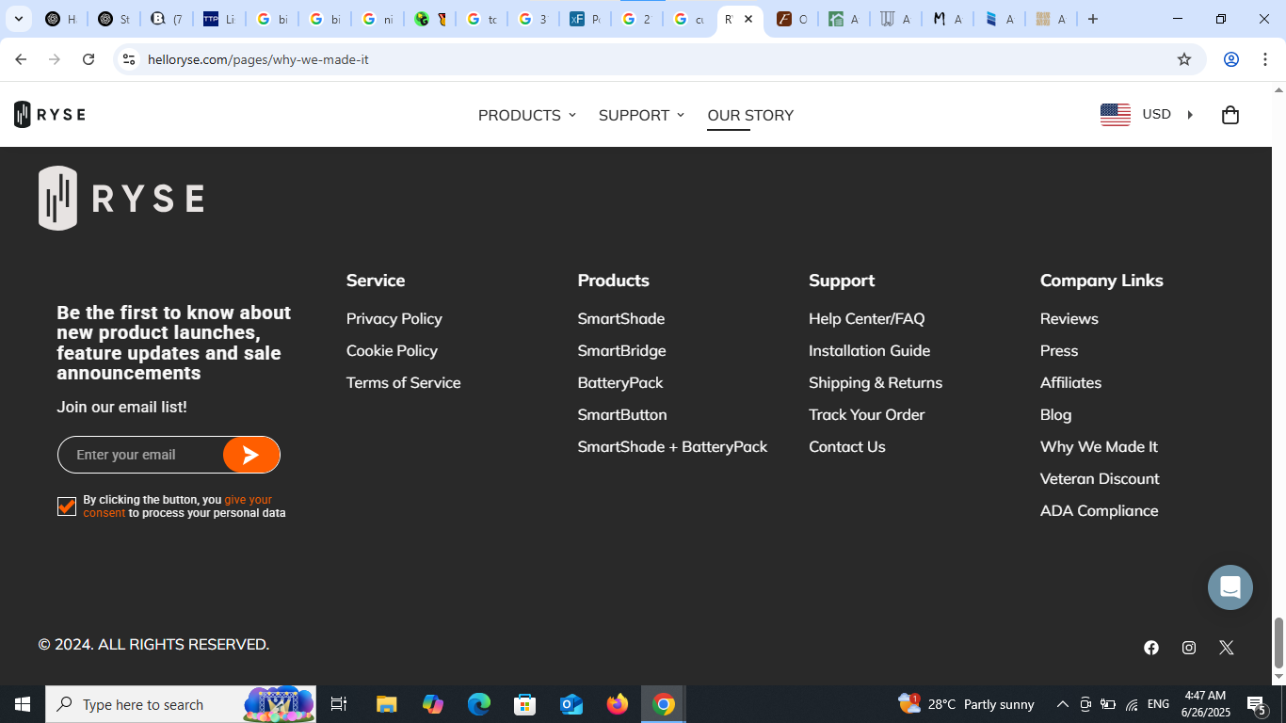Switch to the xF browser tab
The height and width of the screenshot is (723, 1286).
click(x=585, y=19)
